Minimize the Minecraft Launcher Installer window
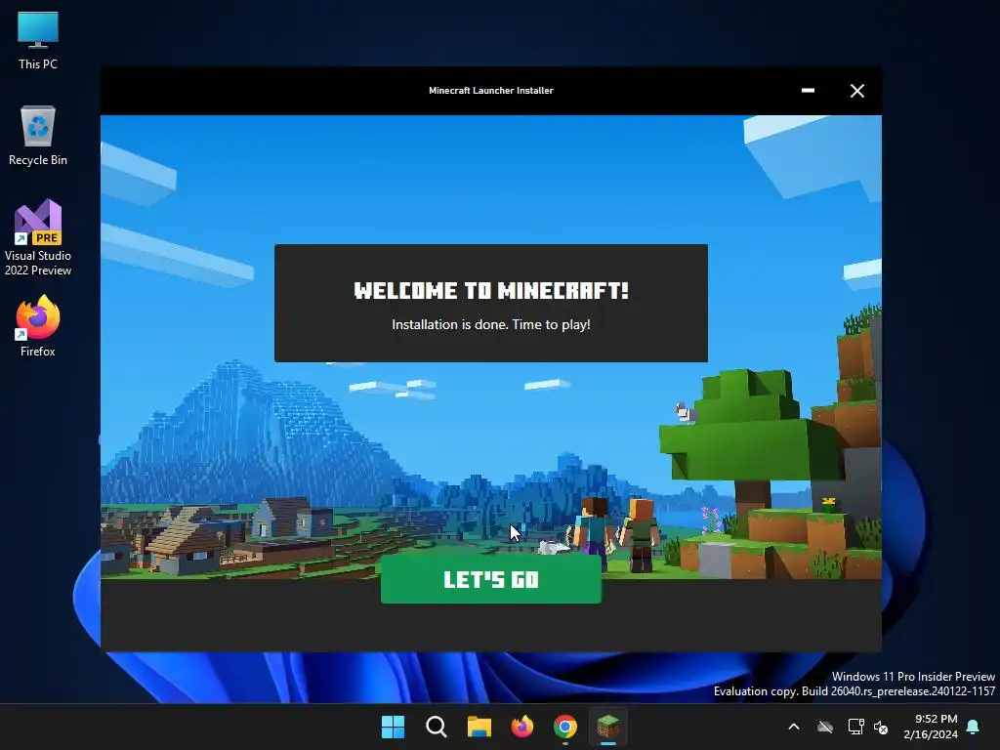Screen dimensions: 1000x750 click(808, 91)
